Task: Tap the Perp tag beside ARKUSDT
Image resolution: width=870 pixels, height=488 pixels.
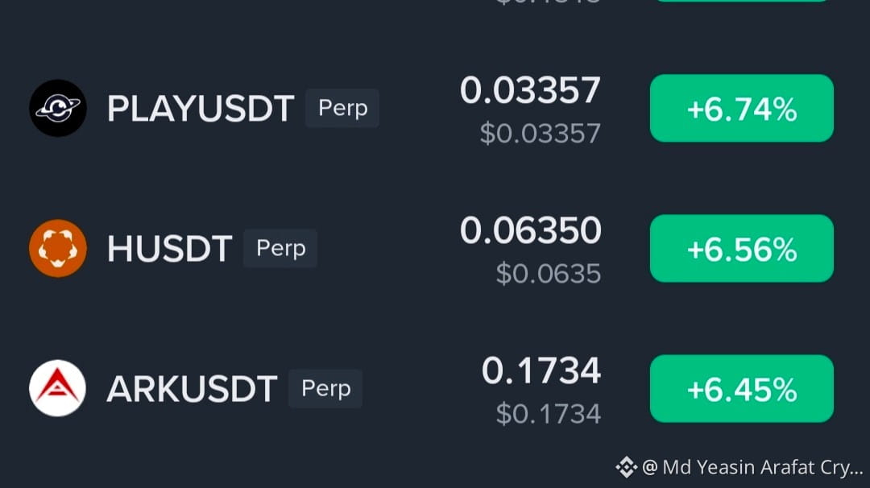Action: [x=325, y=389]
